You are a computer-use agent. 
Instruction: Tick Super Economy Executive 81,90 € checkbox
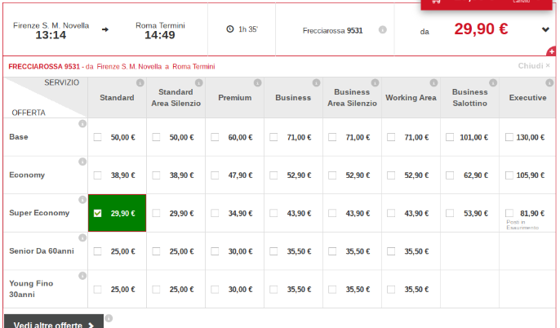coord(509,213)
